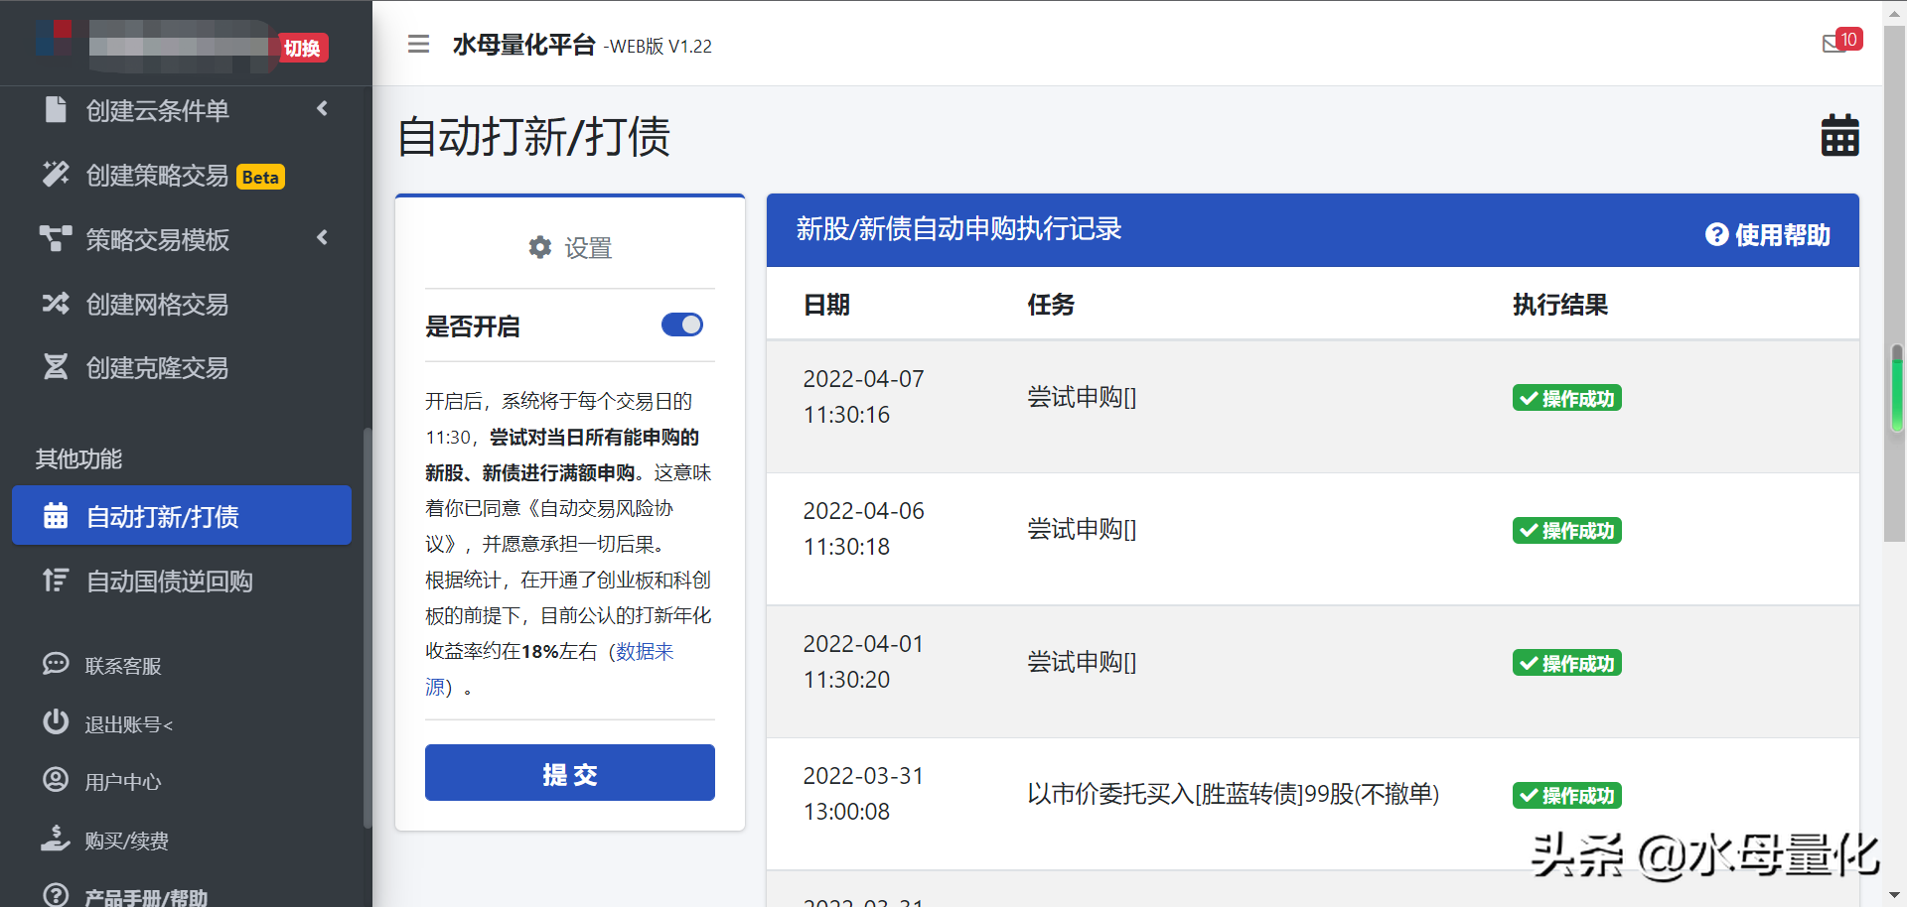Click the sort icon for 自动国债逆回购
The width and height of the screenshot is (1907, 907).
point(56,580)
